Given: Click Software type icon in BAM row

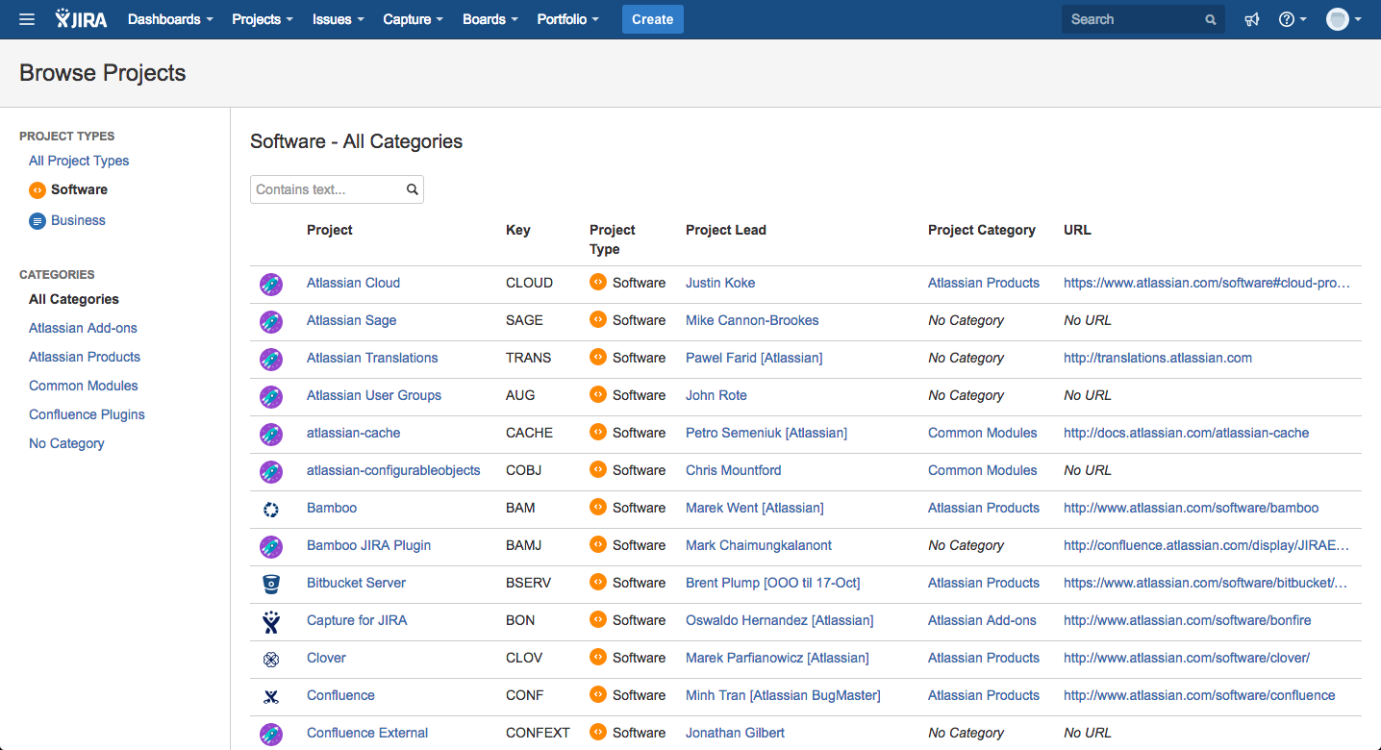Looking at the screenshot, I should [598, 507].
